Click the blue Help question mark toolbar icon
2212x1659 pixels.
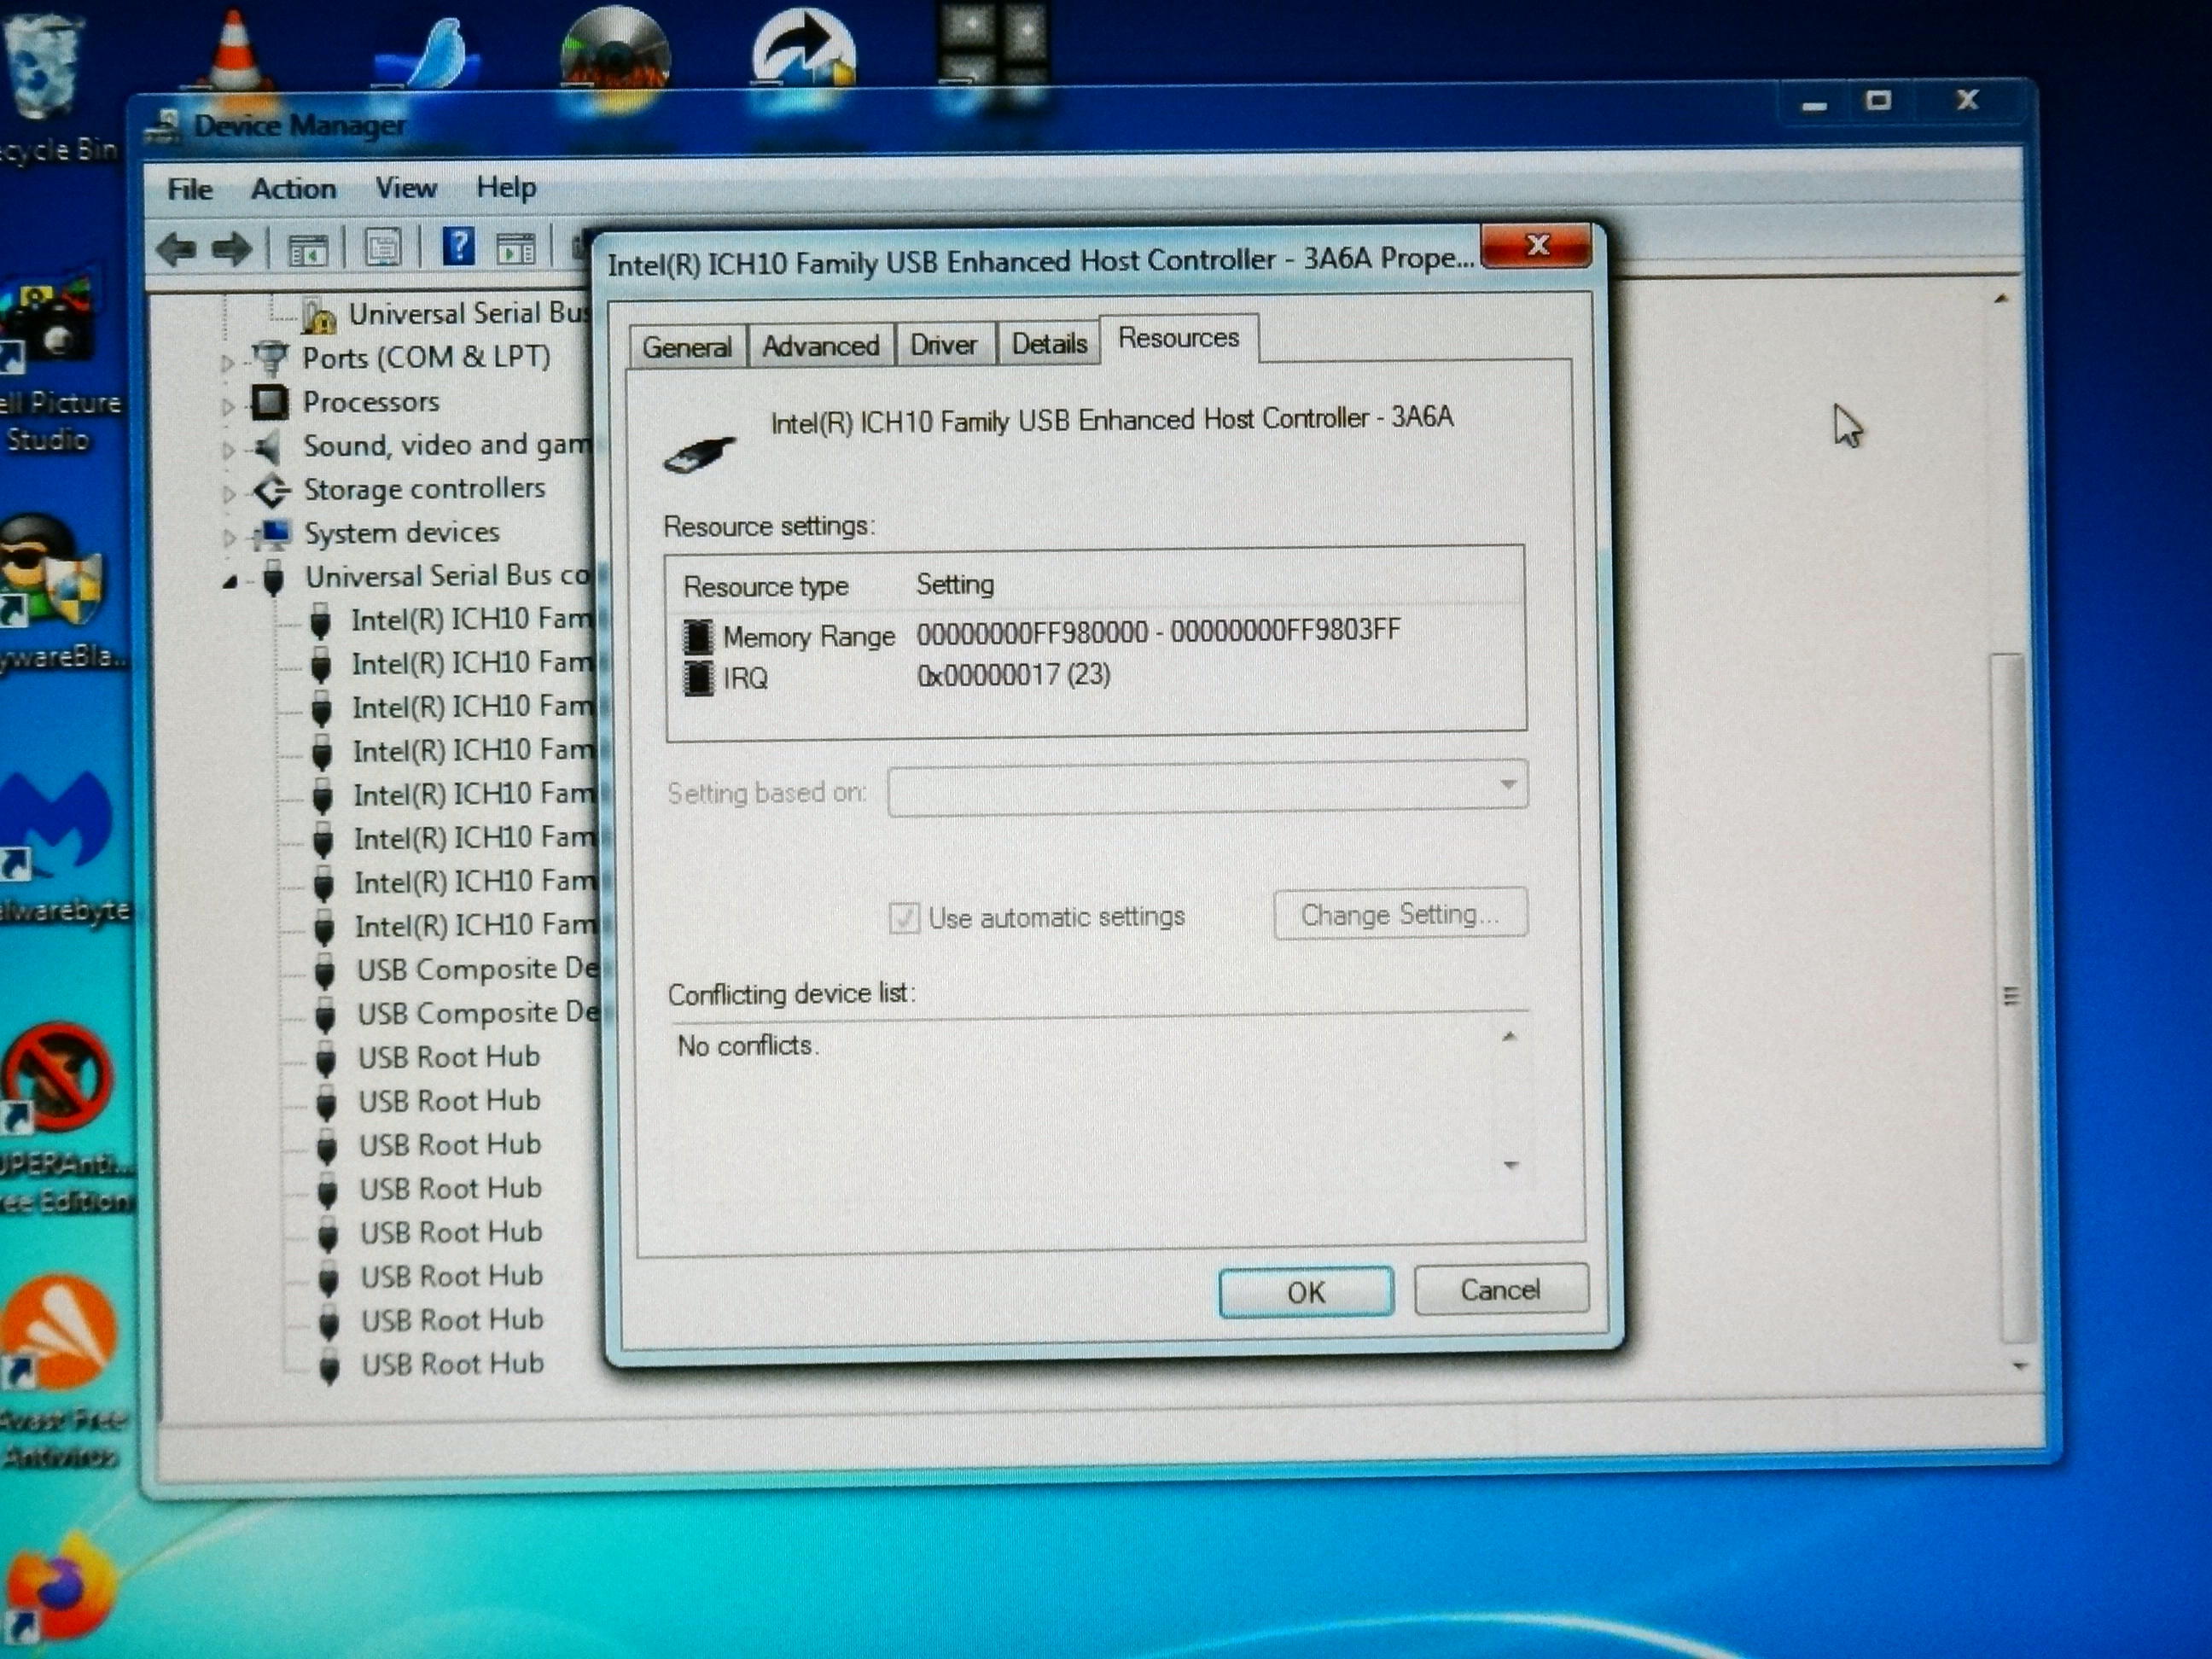(459, 246)
